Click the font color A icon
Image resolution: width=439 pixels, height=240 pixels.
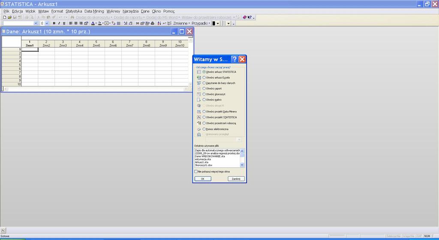[93, 24]
